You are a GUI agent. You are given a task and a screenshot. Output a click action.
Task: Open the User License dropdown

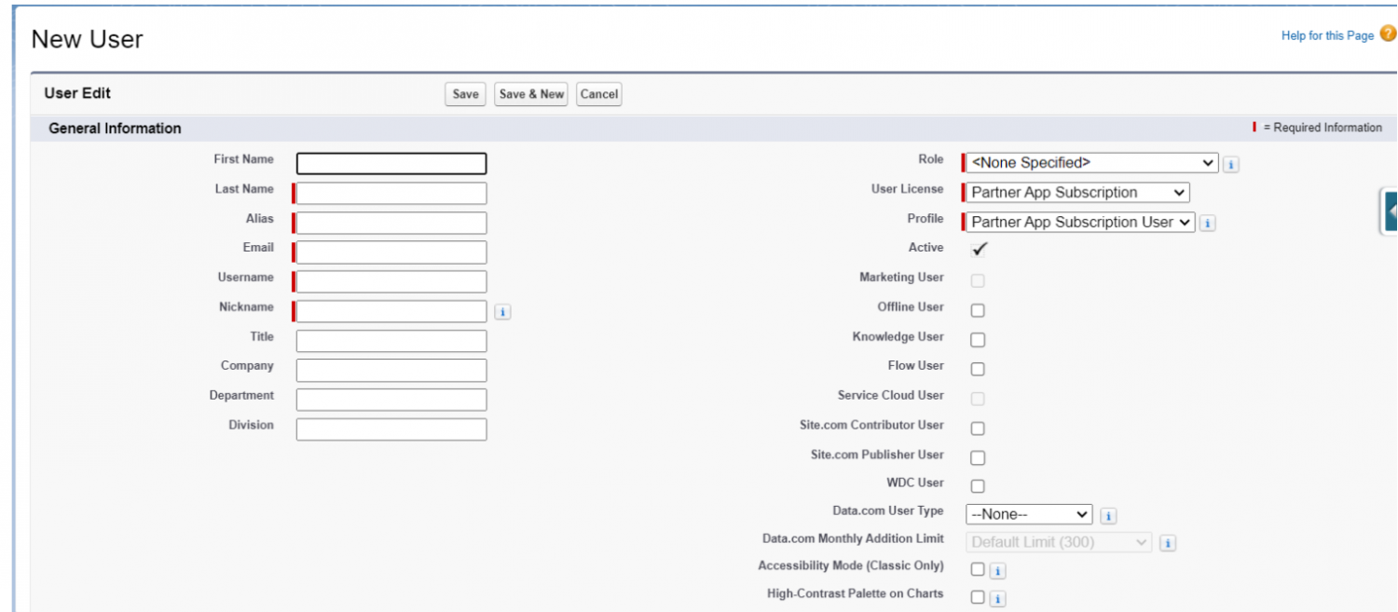click(1077, 193)
